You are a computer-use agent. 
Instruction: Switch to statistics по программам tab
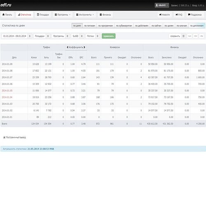pos(105,26)
